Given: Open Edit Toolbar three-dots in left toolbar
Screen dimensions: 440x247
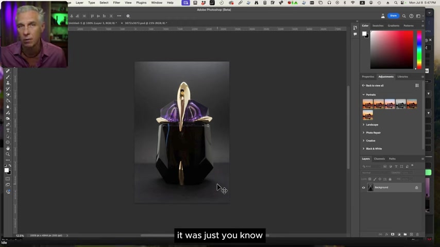Looking at the screenshot, I should (x=8, y=160).
